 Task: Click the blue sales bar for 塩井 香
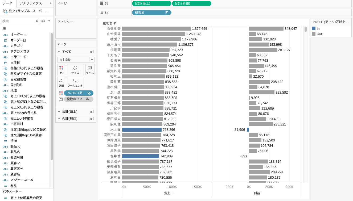141,156
